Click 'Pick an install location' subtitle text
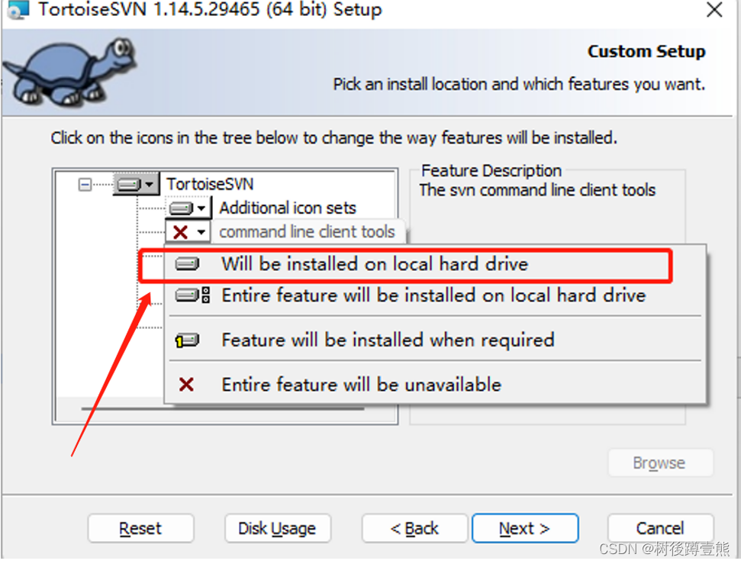Image resolution: width=741 pixels, height=564 pixels. coord(519,84)
